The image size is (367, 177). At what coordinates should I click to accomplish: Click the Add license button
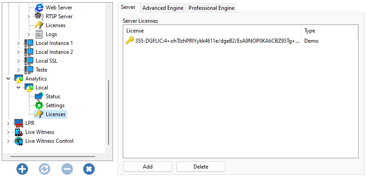(148, 167)
